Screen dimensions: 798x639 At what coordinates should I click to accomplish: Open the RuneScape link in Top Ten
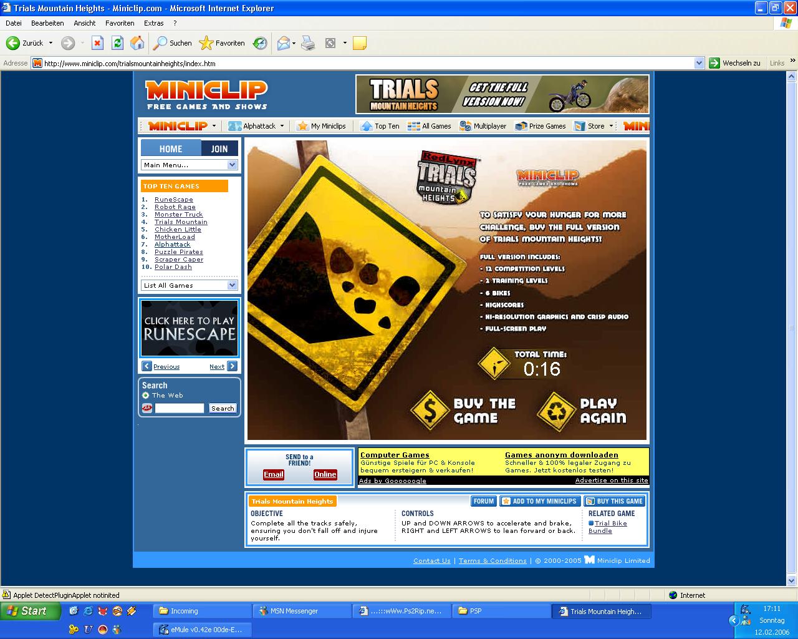coord(174,200)
